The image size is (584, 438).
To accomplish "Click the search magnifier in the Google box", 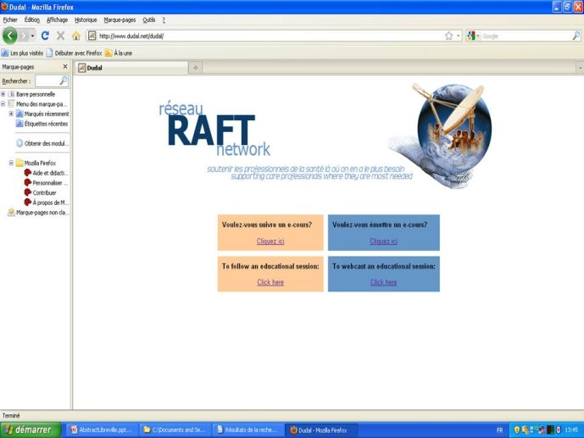I will click(576, 36).
